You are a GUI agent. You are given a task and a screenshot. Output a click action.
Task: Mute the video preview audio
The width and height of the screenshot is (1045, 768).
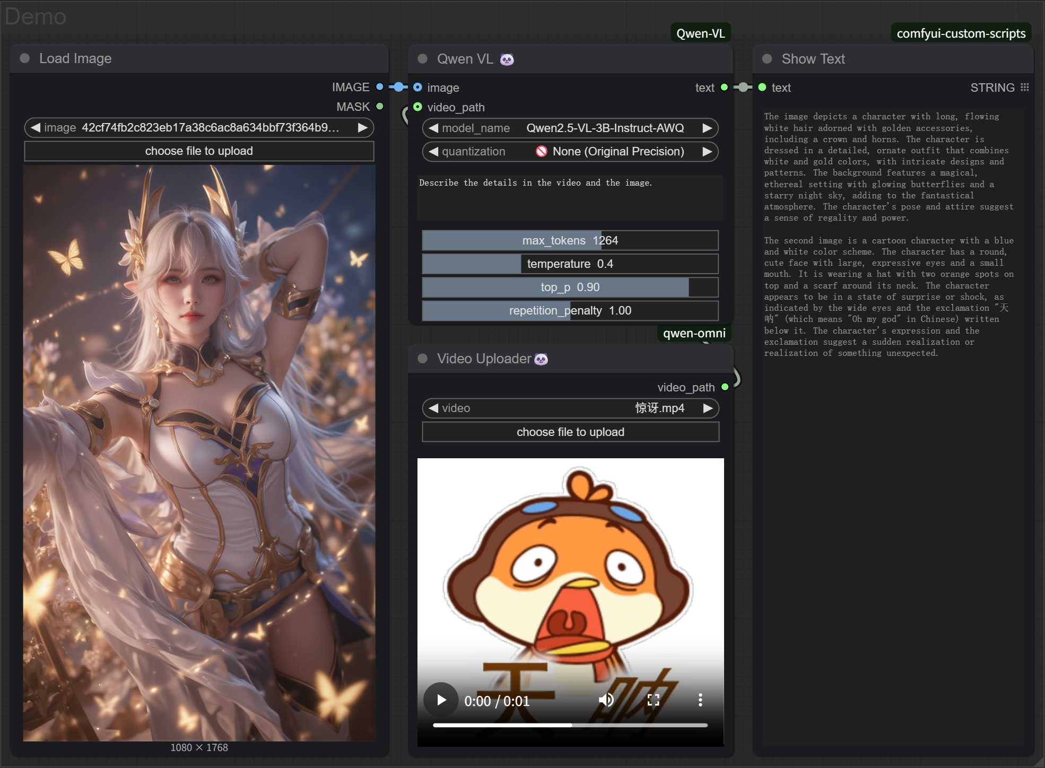(606, 700)
